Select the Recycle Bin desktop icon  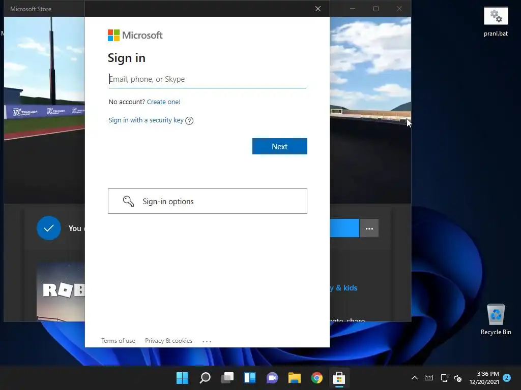point(496,319)
